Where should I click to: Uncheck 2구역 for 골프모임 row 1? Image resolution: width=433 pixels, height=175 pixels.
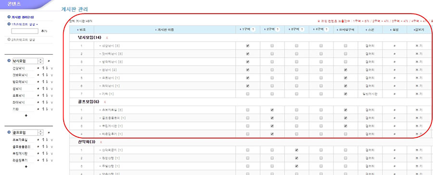pyautogui.click(x=272, y=110)
